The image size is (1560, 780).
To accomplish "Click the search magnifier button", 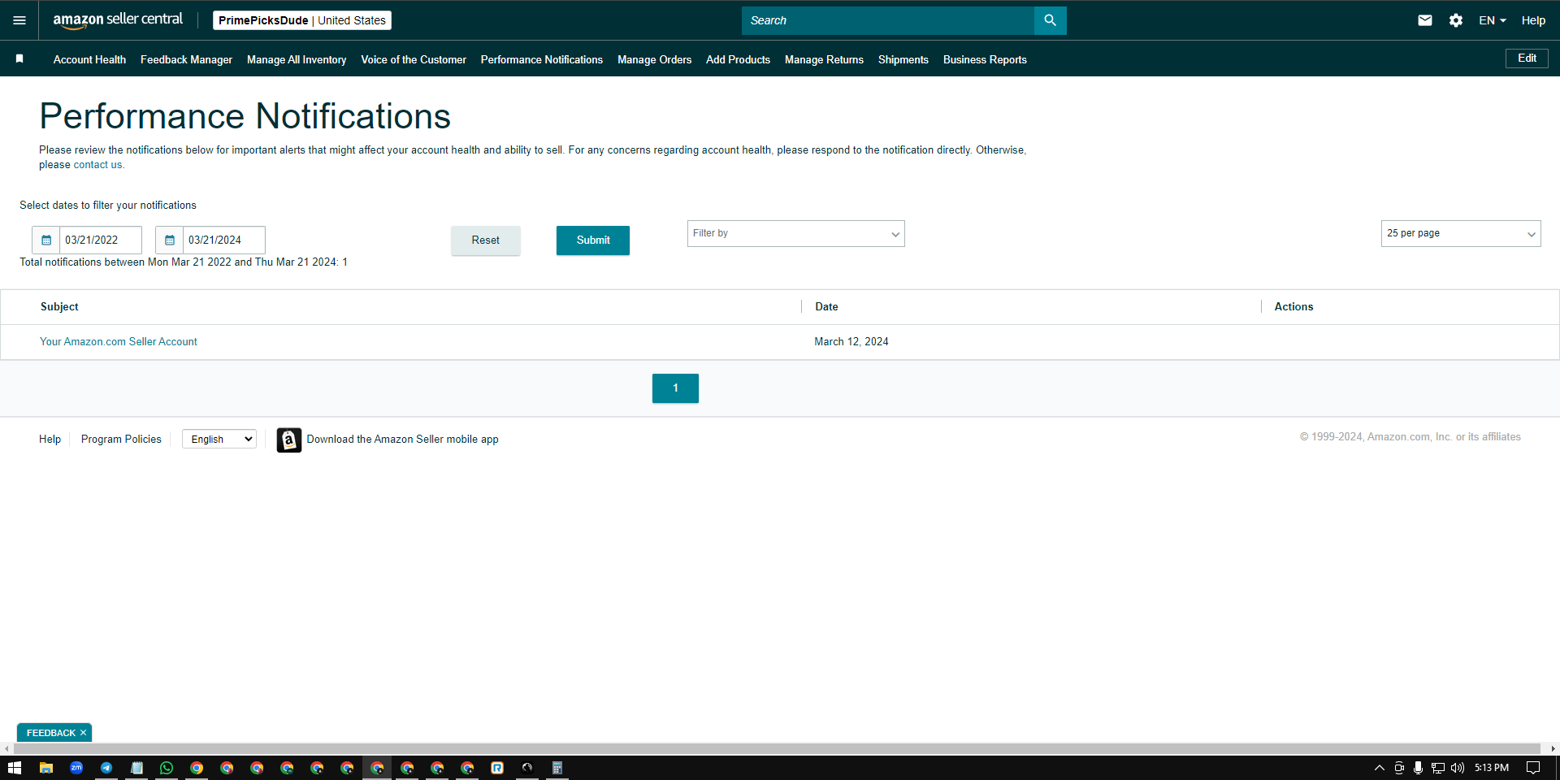I will click(x=1050, y=20).
